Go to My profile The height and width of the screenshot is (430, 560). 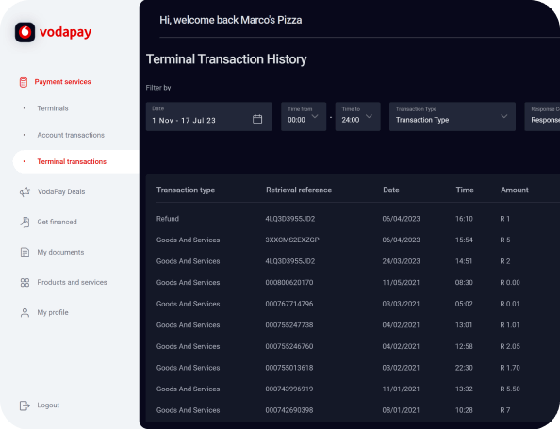pyautogui.click(x=53, y=312)
